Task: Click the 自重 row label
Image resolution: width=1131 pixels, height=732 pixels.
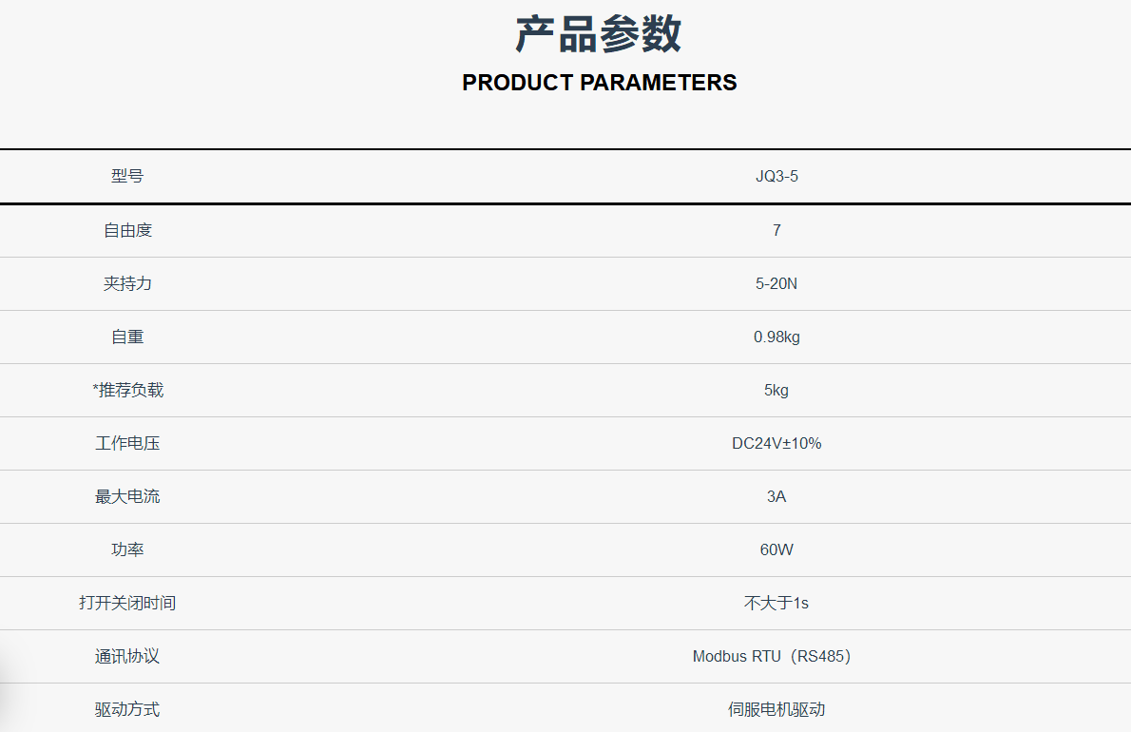Action: point(127,337)
